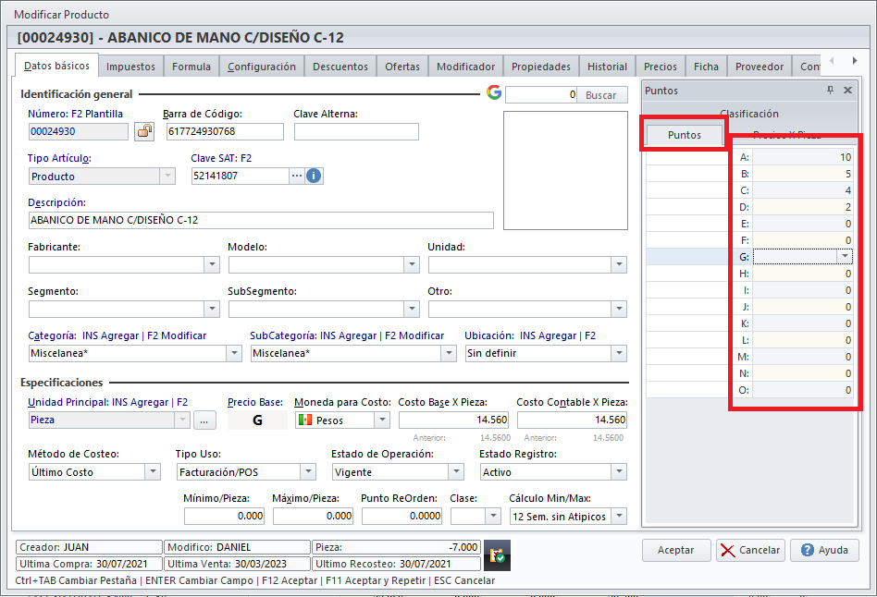Close the Puntos side panel
The width and height of the screenshot is (877, 597).
point(847,91)
